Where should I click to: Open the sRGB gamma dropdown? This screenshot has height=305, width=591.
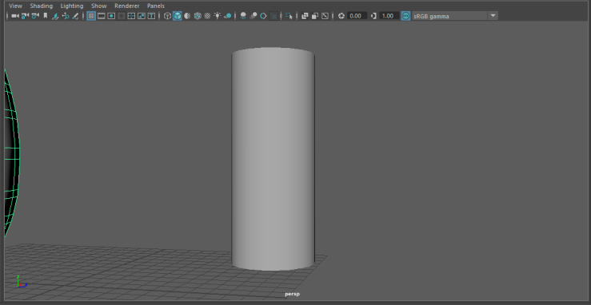455,16
